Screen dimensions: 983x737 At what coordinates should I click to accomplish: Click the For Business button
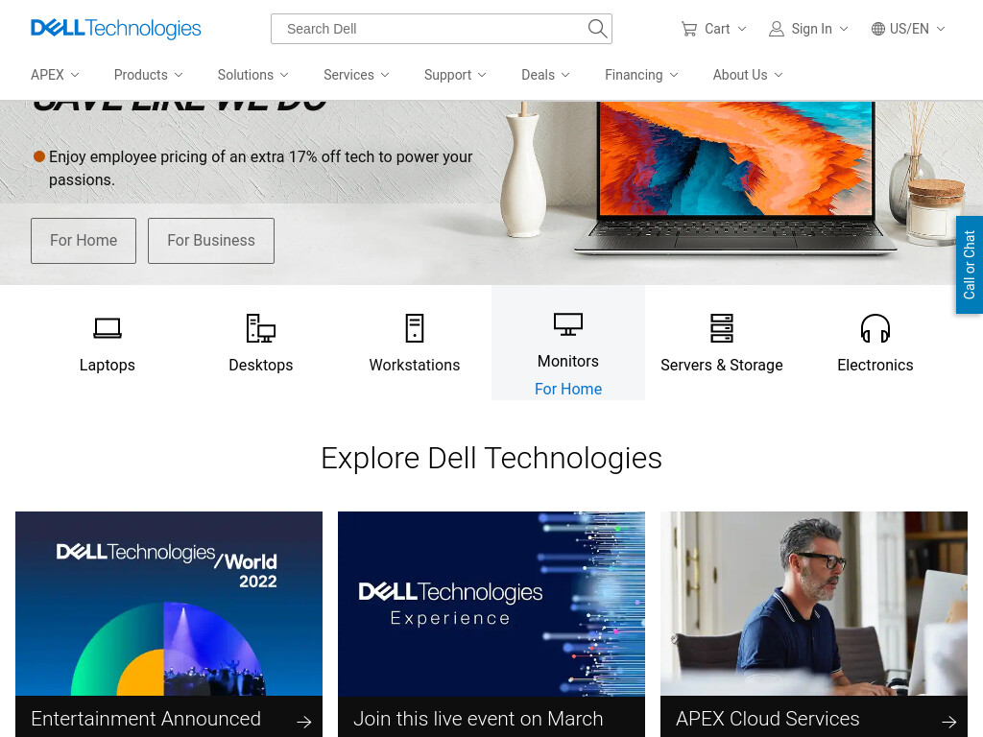pos(211,241)
